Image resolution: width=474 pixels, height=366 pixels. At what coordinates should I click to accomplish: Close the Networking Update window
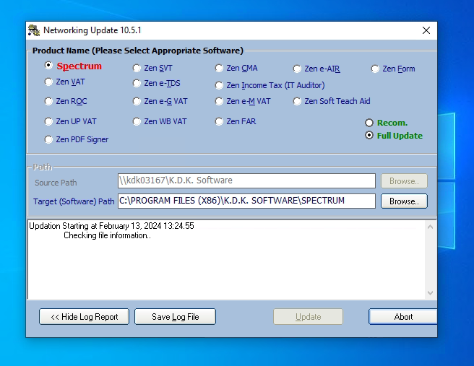[x=426, y=30]
